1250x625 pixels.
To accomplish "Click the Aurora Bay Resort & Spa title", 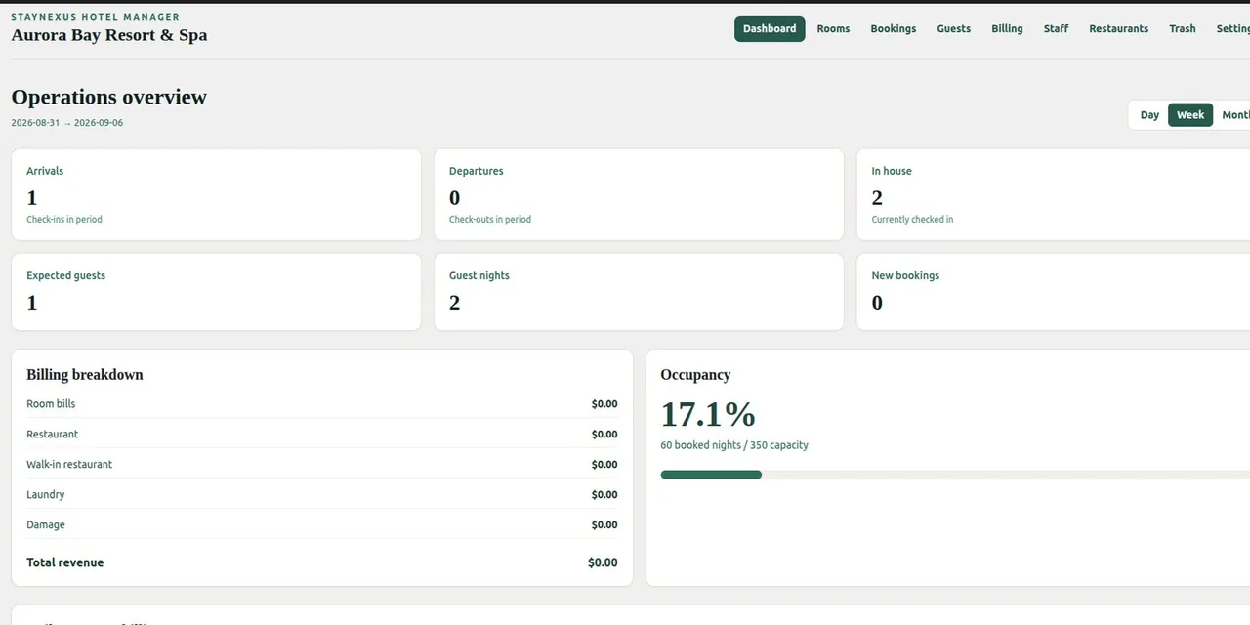I will (x=109, y=35).
